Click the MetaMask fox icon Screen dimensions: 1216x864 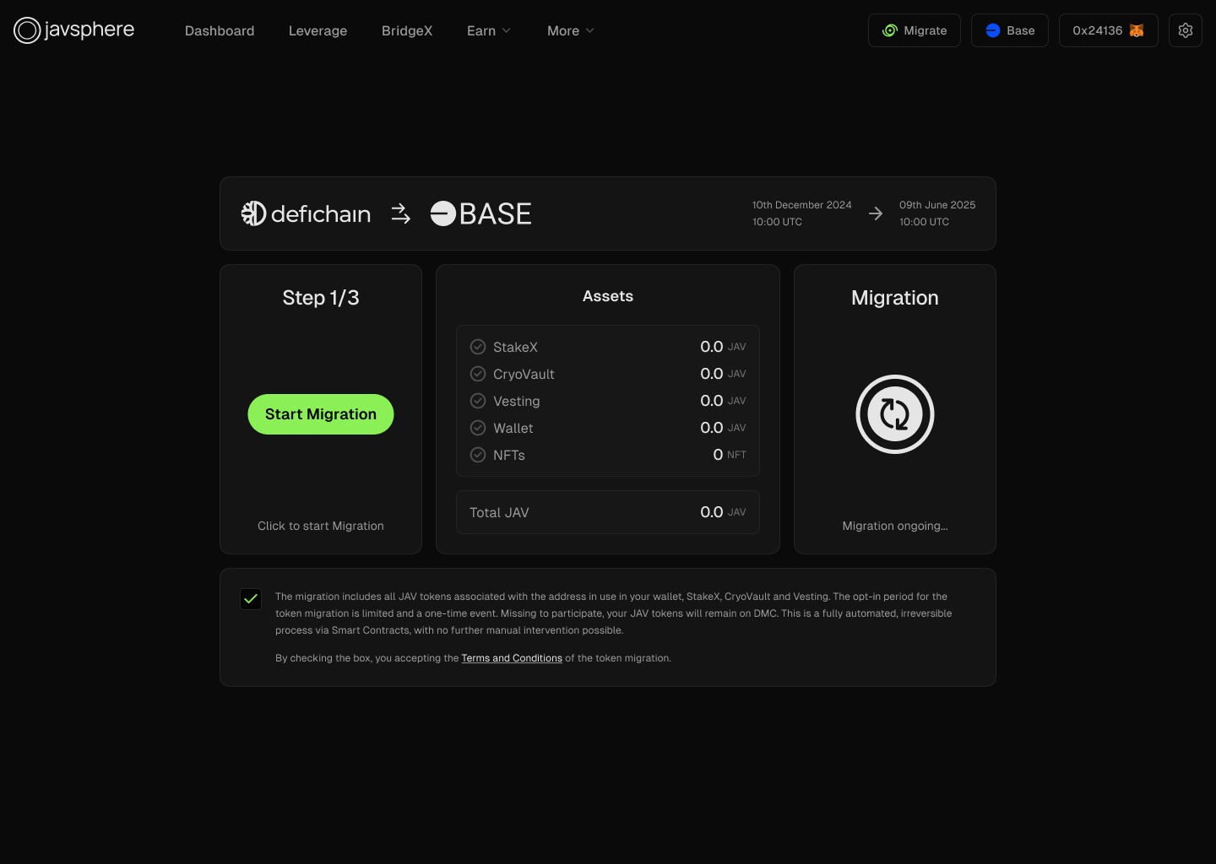coord(1137,30)
